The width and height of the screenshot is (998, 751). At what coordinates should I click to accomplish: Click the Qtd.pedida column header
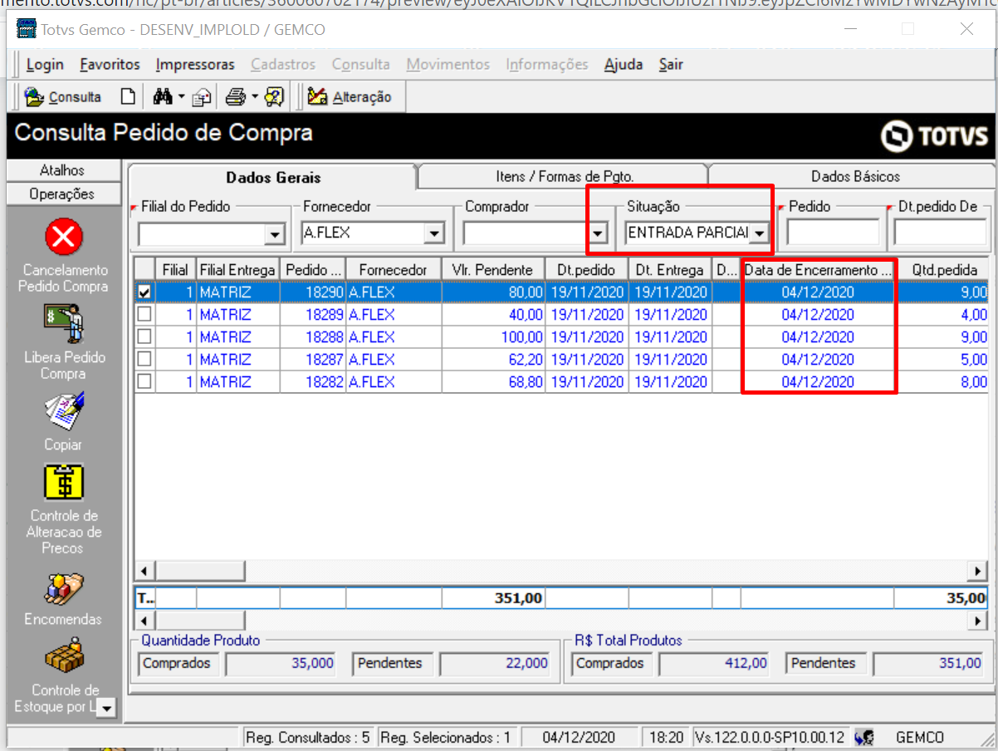[x=943, y=270]
